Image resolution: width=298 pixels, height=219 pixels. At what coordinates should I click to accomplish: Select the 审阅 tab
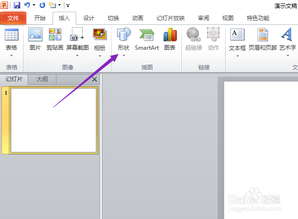[204, 18]
